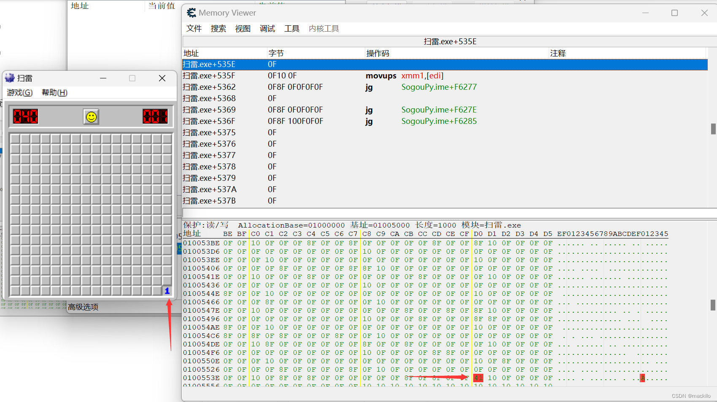Click the SogouPy.ime+F627E jump target
The image size is (717, 402).
(439, 110)
